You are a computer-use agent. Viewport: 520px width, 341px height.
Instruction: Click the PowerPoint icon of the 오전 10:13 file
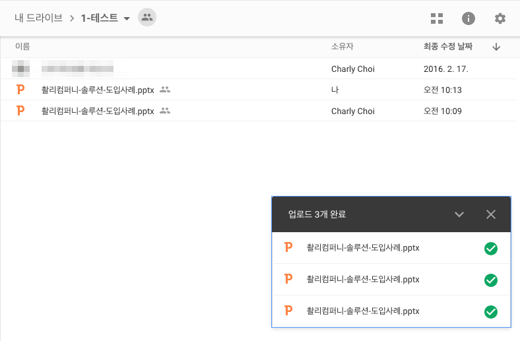click(20, 90)
